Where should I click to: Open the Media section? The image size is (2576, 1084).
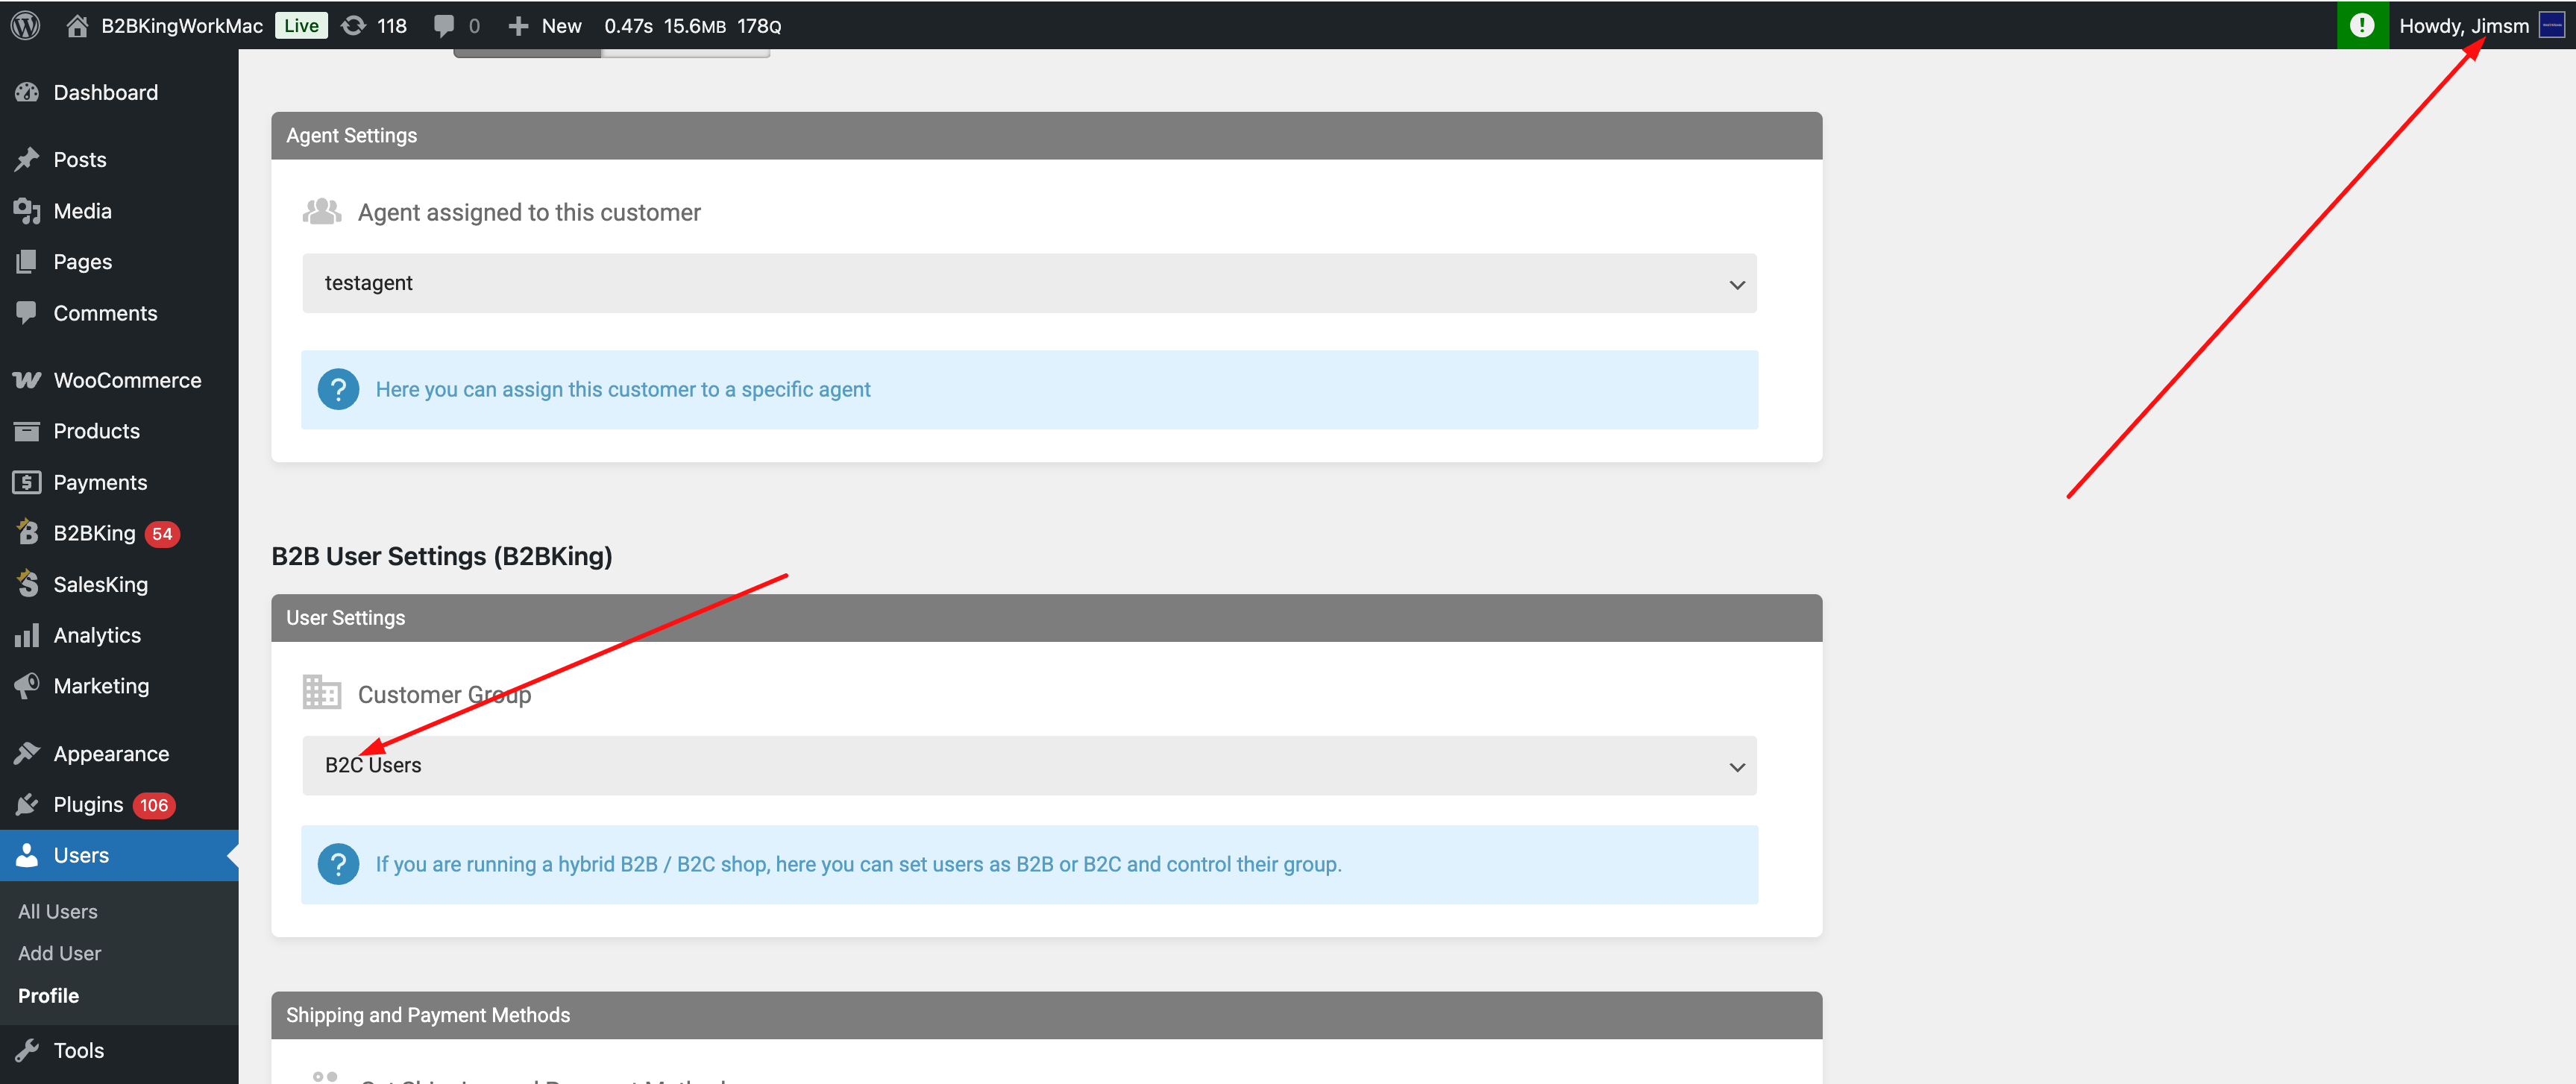82,210
